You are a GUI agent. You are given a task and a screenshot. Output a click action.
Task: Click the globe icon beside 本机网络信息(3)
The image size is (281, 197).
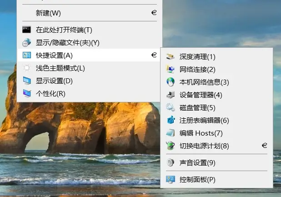(170, 82)
